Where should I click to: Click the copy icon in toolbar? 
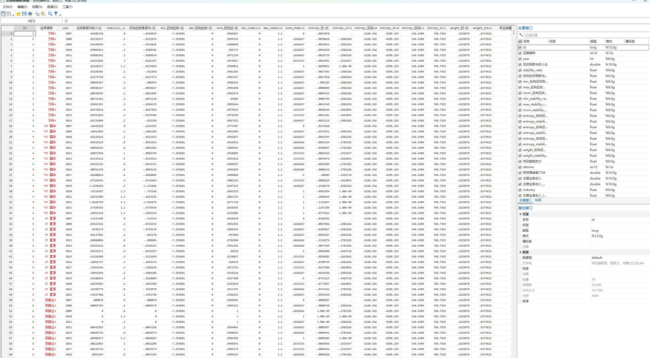37,14
